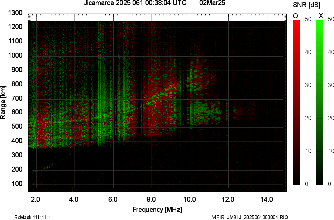
Task: Click the 14.0 frequency tick label
Action: pyautogui.click(x=267, y=200)
